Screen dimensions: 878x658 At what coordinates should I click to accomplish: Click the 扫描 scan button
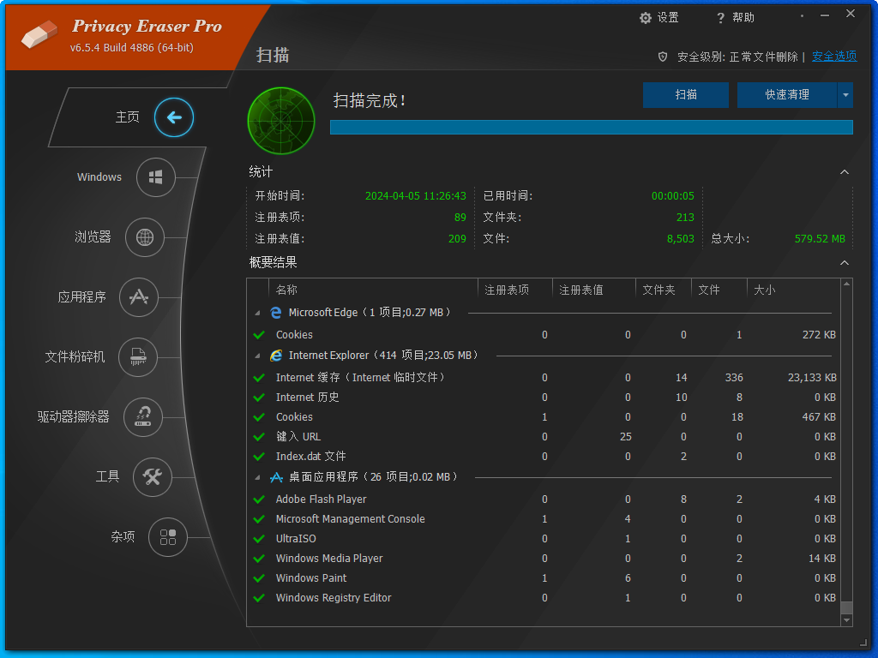coord(685,94)
